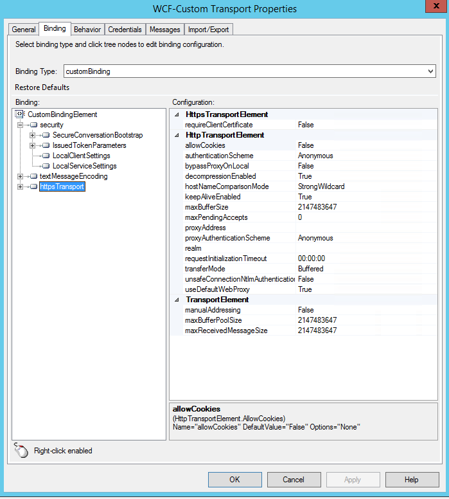Open the Messages tab
The width and height of the screenshot is (449, 499).
pos(164,30)
